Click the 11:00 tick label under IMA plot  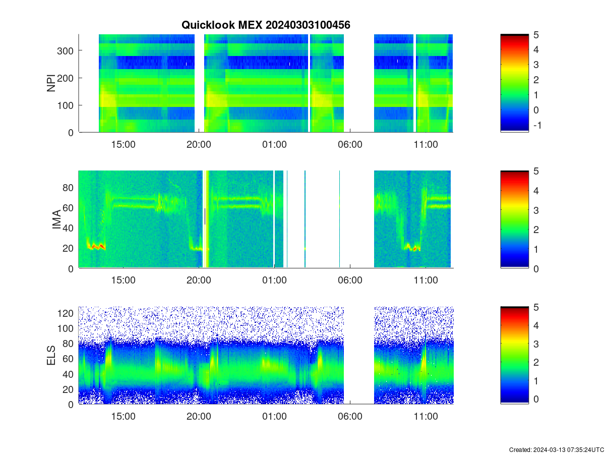coord(426,280)
